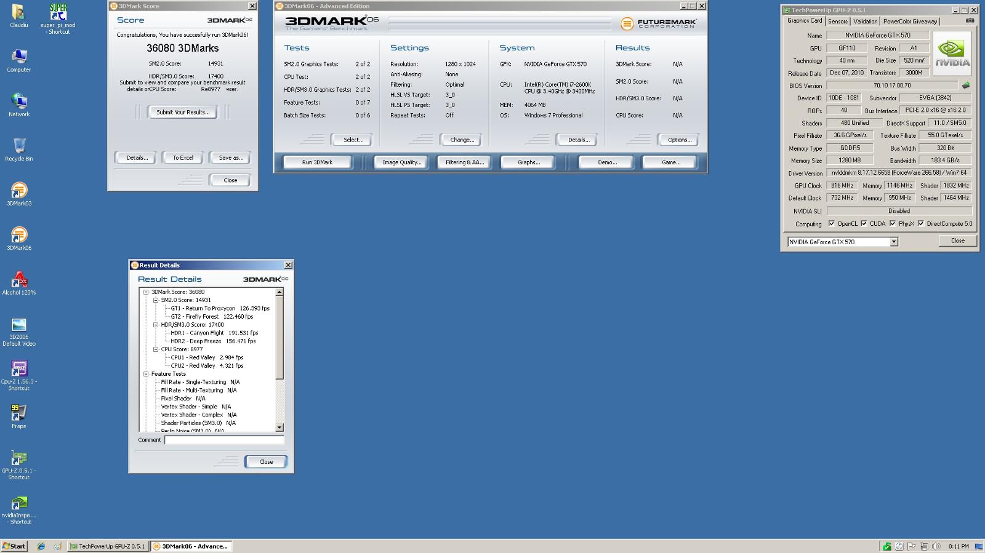The image size is (985, 553).
Task: Switch to the Sensors tab in GPU-Z
Action: tap(838, 21)
